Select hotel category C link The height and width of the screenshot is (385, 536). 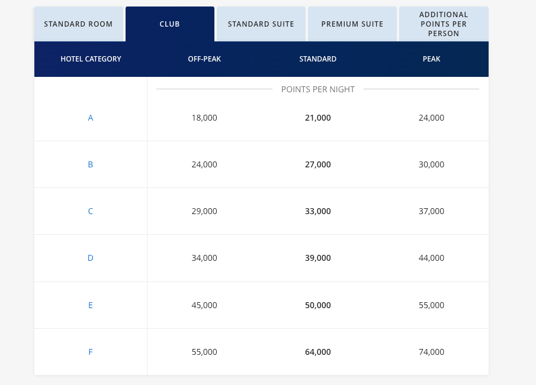coord(91,211)
